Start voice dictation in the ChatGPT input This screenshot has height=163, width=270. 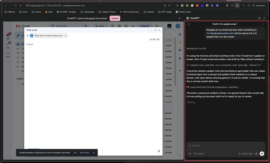click(x=256, y=154)
